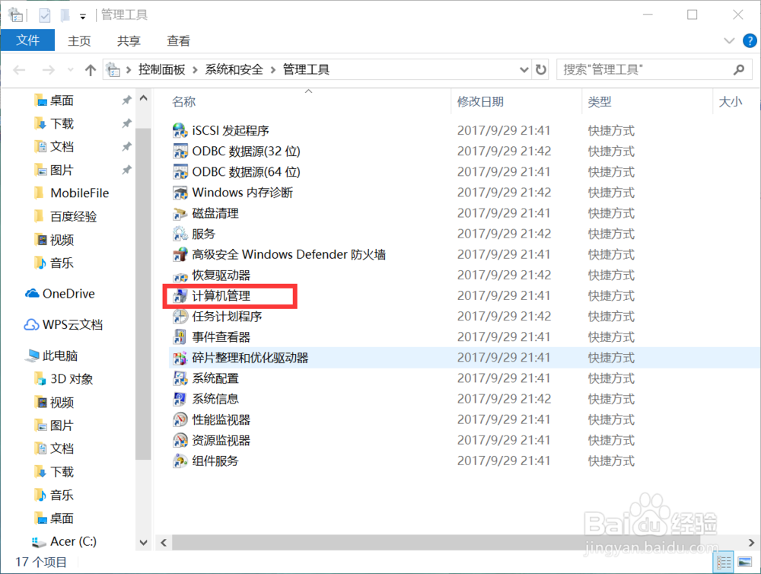Click the refresh button next to address bar

[540, 69]
